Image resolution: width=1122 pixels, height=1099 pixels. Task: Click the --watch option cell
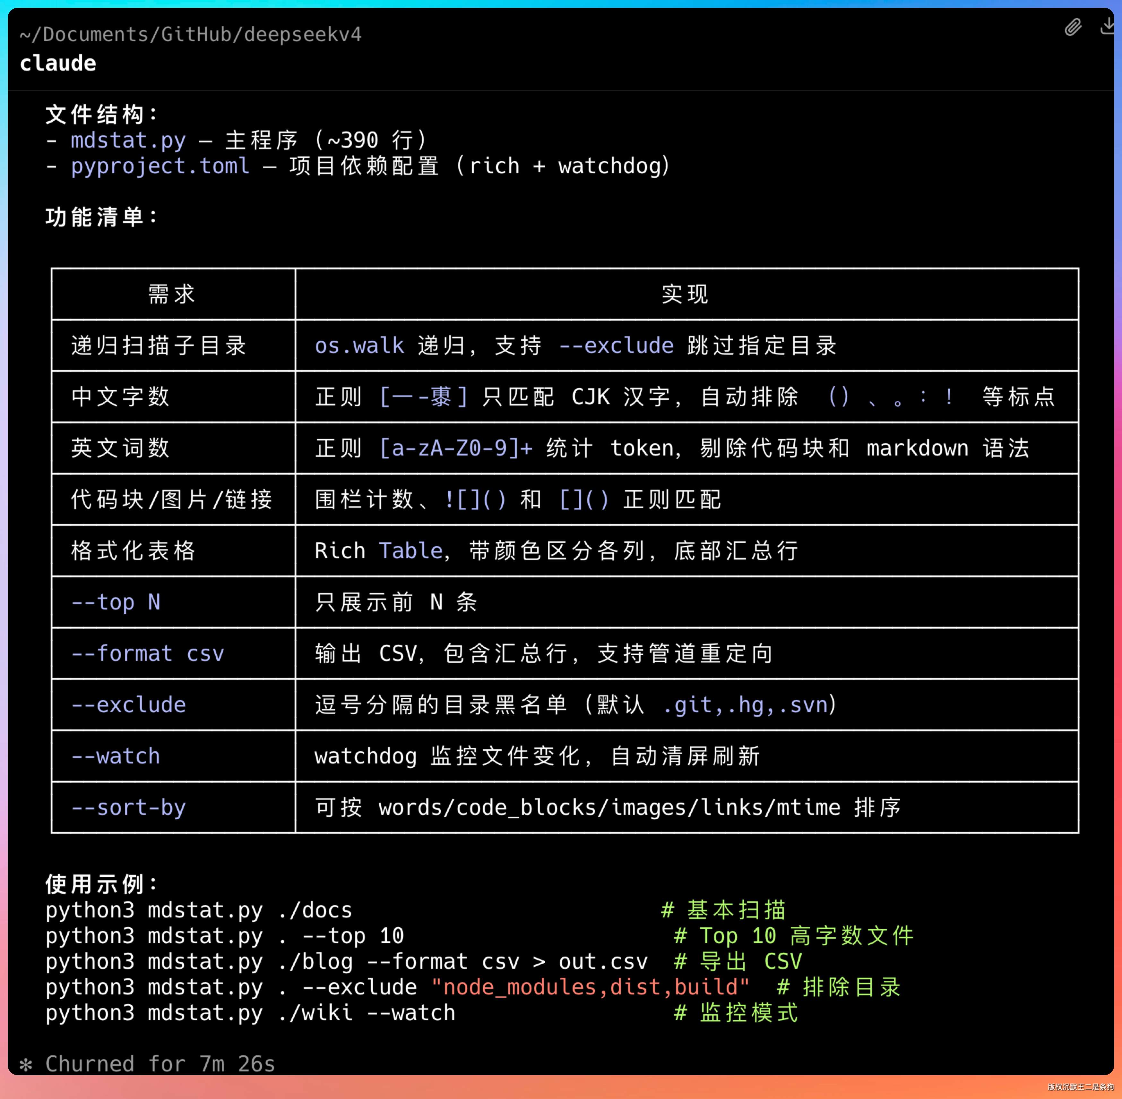click(x=116, y=756)
